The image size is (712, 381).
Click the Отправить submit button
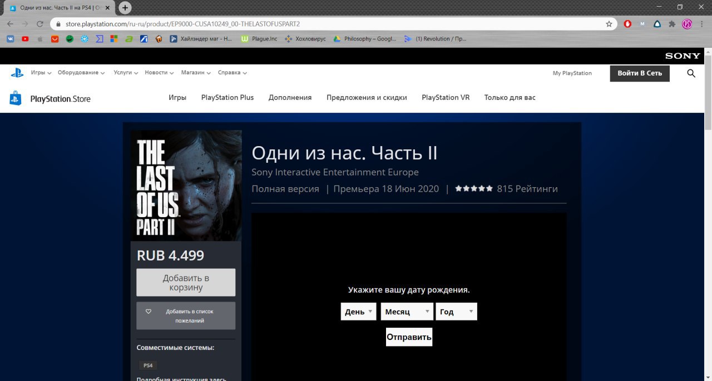pos(409,337)
